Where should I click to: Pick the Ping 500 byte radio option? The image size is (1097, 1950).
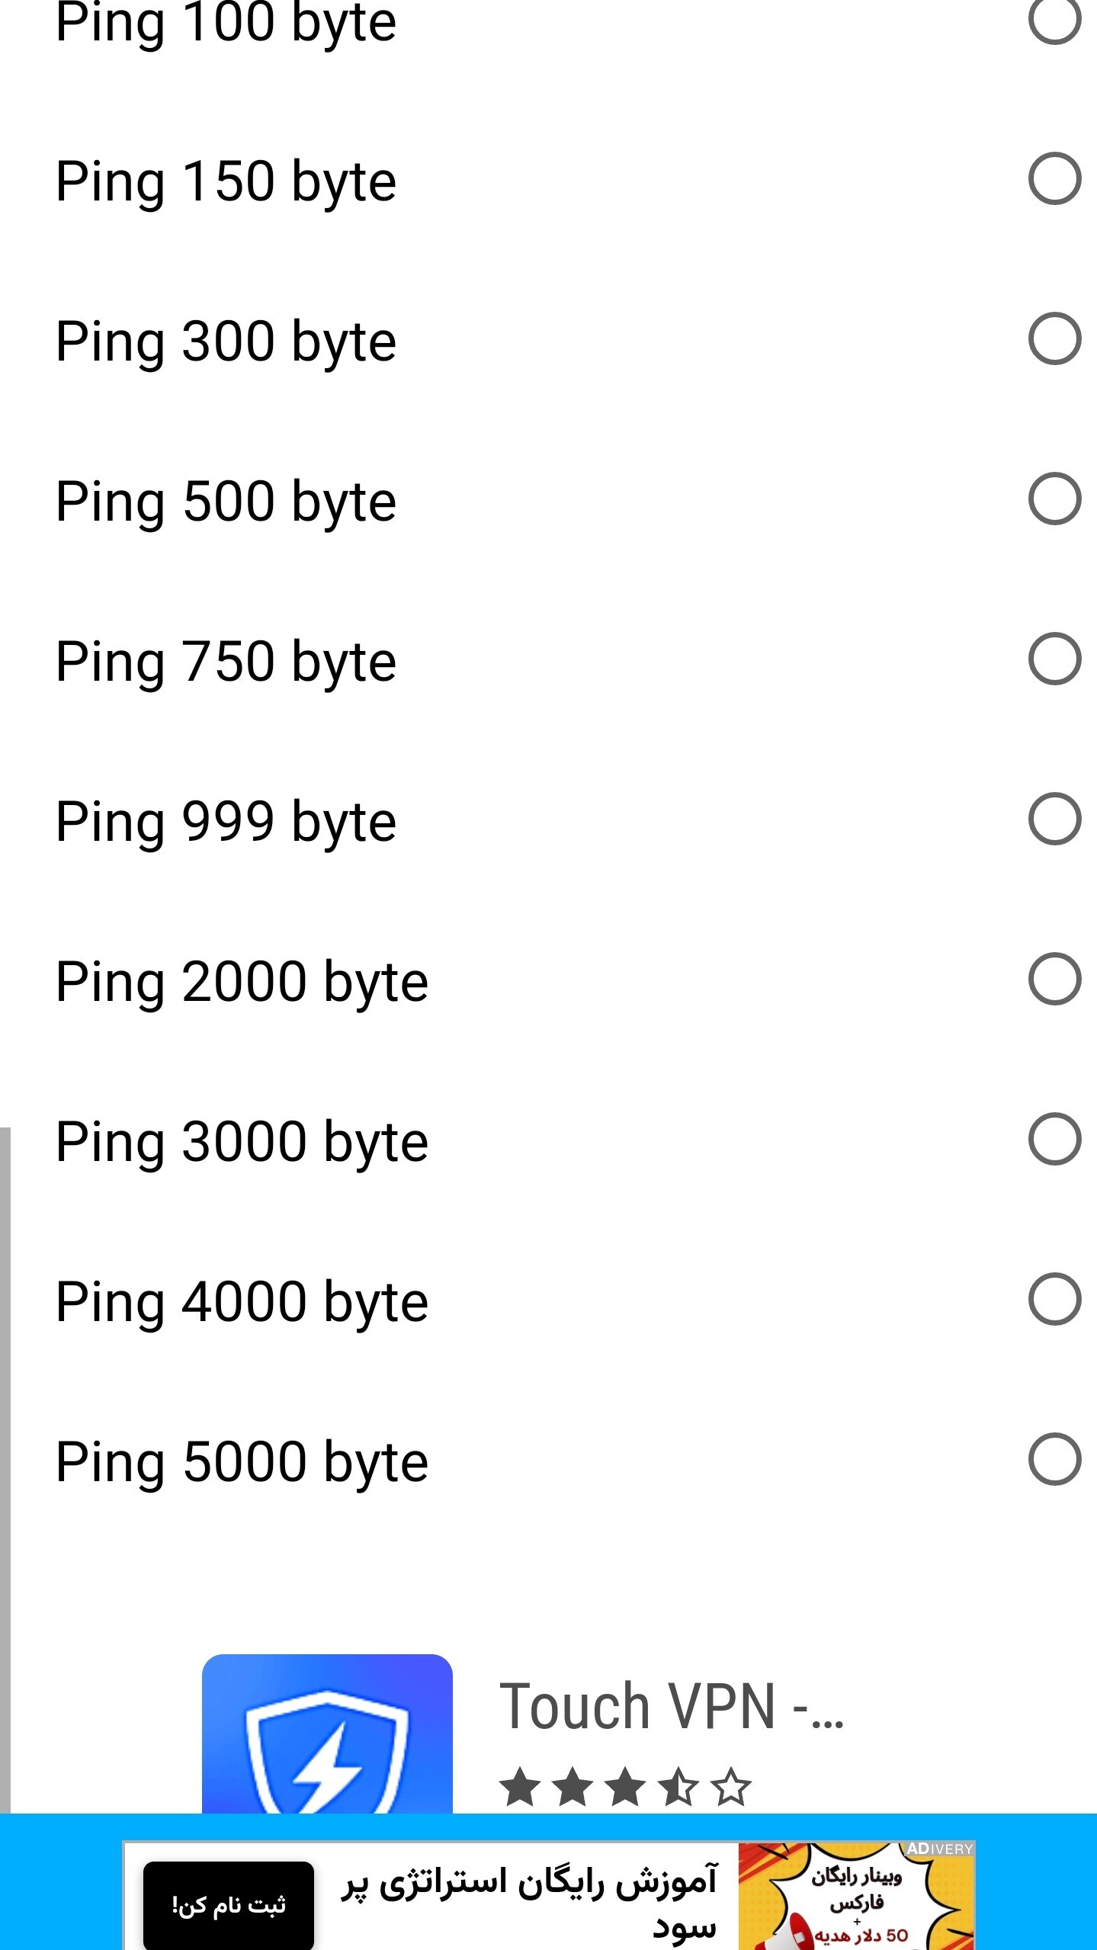click(x=1054, y=499)
